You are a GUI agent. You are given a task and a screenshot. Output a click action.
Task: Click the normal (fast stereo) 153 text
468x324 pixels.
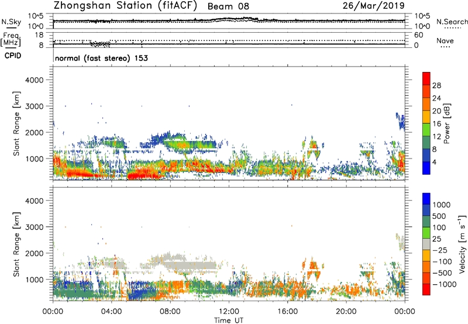coord(101,58)
